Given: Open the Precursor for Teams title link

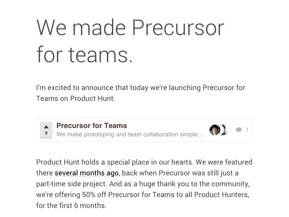Looking at the screenshot, I should click(92, 125).
